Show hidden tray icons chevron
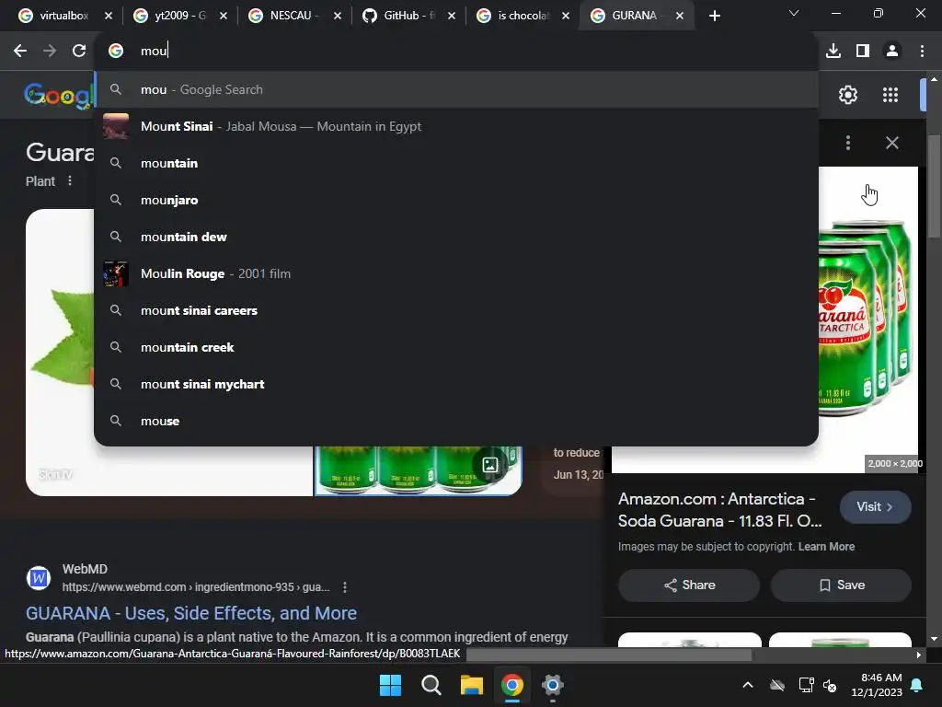This screenshot has width=942, height=707. click(x=748, y=685)
